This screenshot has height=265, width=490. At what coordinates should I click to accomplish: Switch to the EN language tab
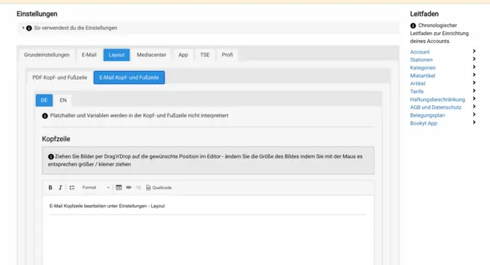pyautogui.click(x=63, y=101)
